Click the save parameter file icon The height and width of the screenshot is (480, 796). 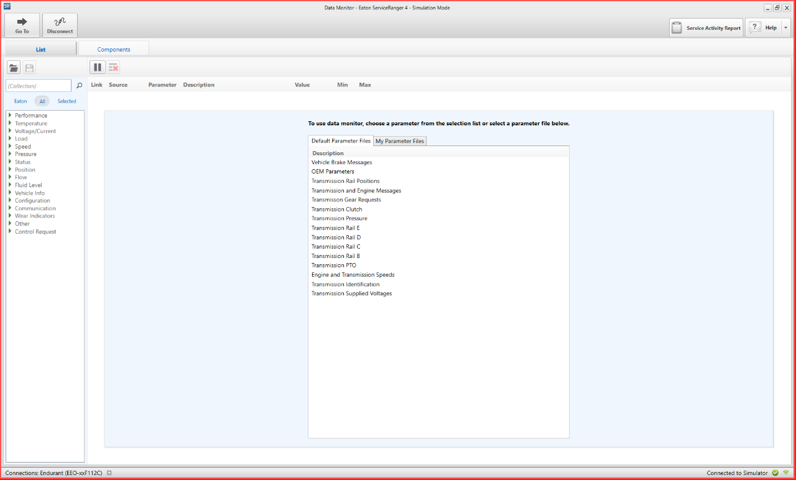(x=29, y=68)
